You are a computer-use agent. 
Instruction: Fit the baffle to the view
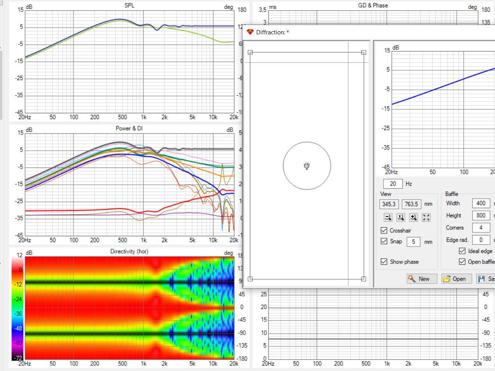426,218
